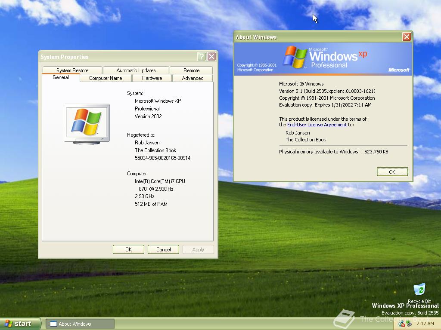441x330 pixels.
Task: Click the Windows Messenger tray icon
Action: pos(401,324)
